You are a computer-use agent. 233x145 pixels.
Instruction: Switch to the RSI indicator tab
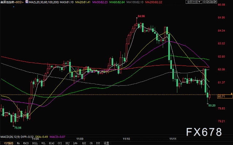pyautogui.click(x=84, y=143)
